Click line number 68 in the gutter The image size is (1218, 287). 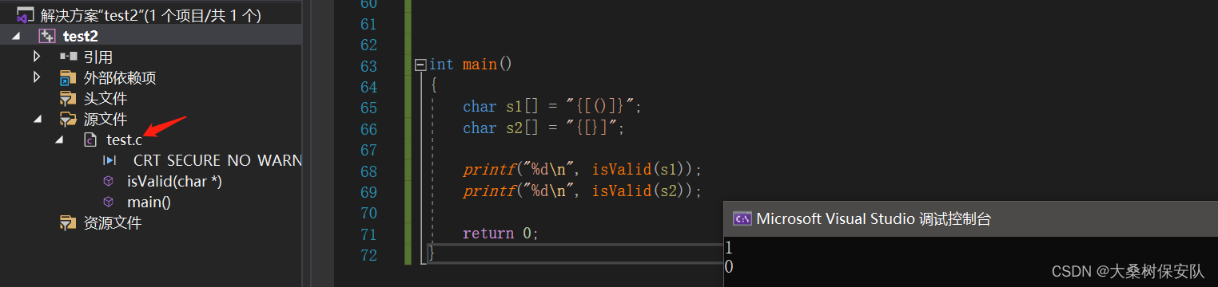368,171
